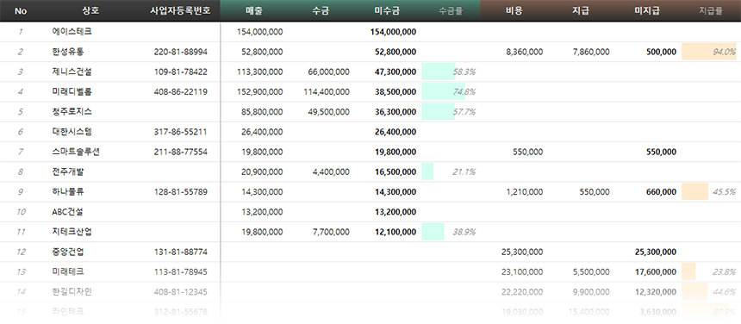Viewport: 741px width, 324px height.
Task: Click registration number 220-81-88994
Action: click(181, 52)
